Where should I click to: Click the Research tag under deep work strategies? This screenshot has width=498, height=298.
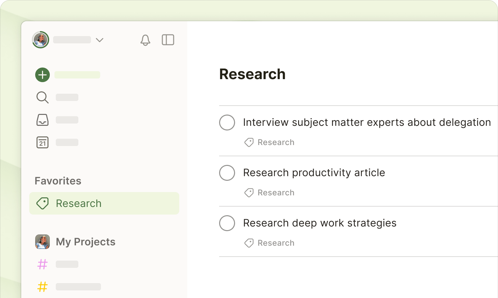click(x=269, y=243)
